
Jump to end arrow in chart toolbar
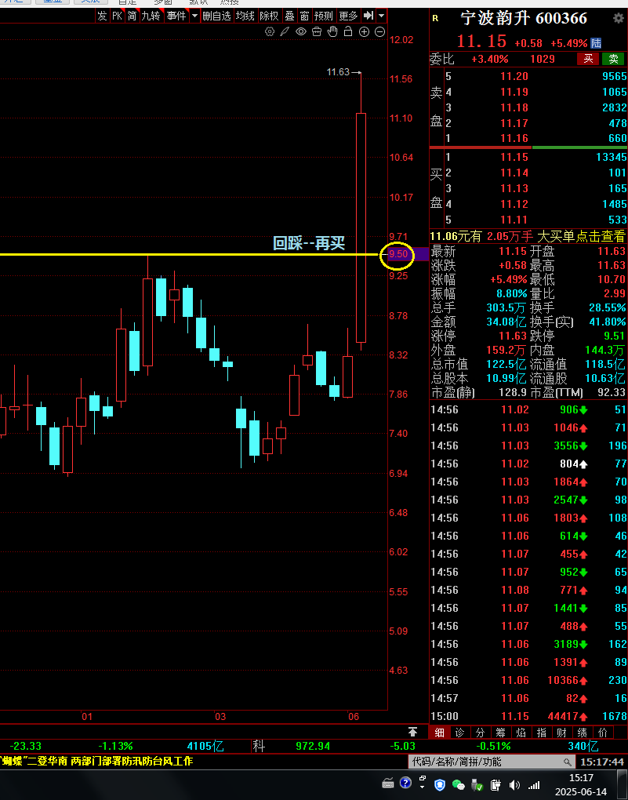(x=368, y=16)
